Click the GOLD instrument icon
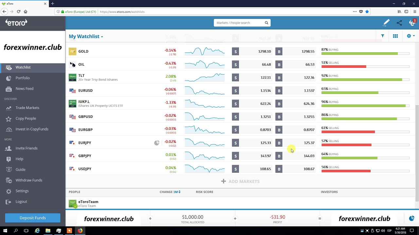 pos(72,51)
